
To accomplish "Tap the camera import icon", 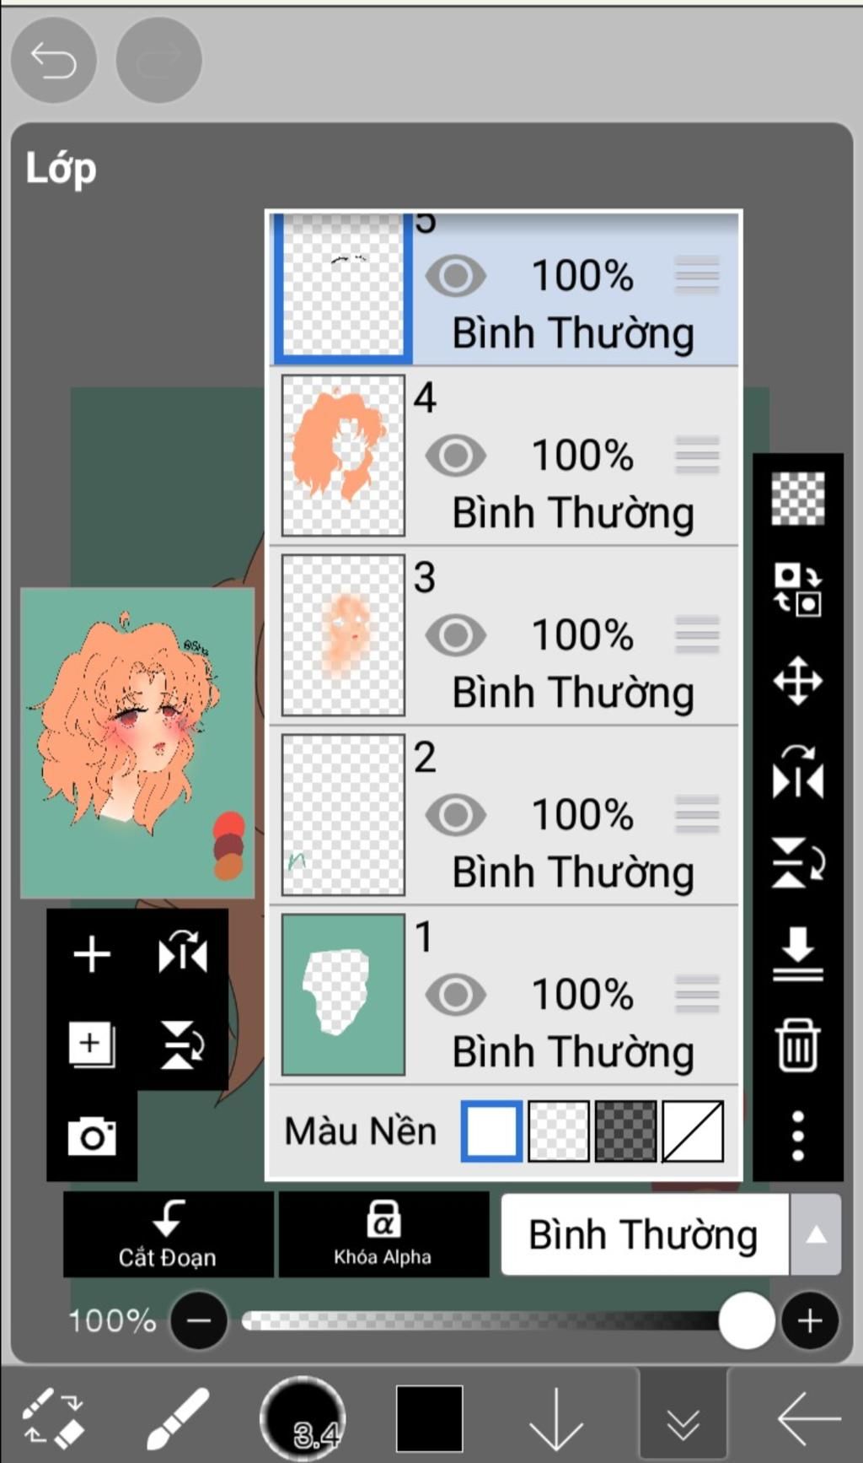I will tap(92, 1136).
